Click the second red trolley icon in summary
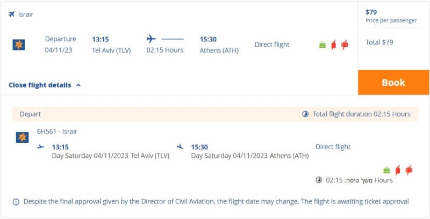Viewport: 430px width, 219px height. [x=345, y=45]
